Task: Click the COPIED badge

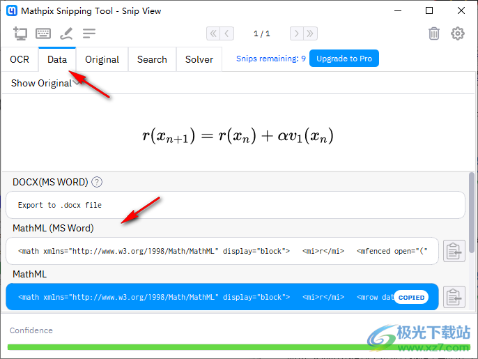Action: tap(411, 298)
